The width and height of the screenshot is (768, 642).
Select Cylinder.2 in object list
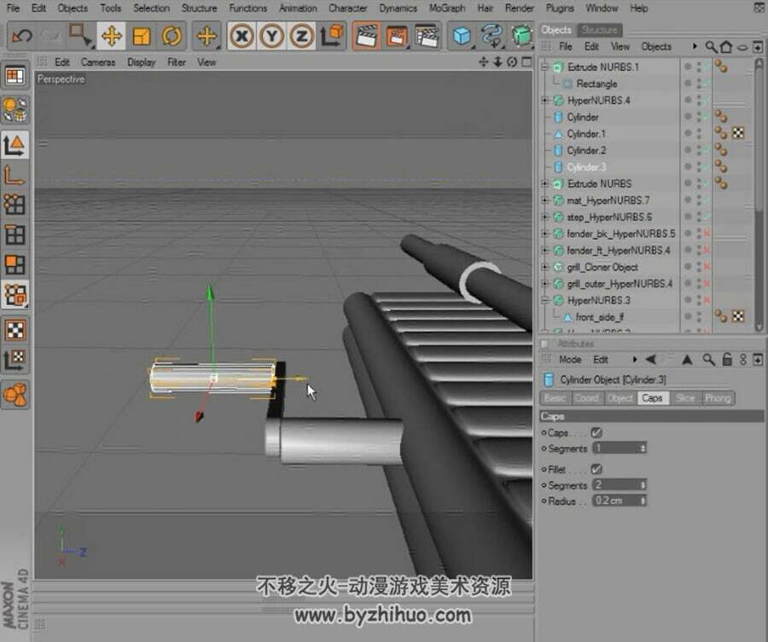[586, 150]
